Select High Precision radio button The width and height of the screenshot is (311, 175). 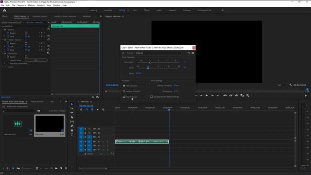(124, 97)
